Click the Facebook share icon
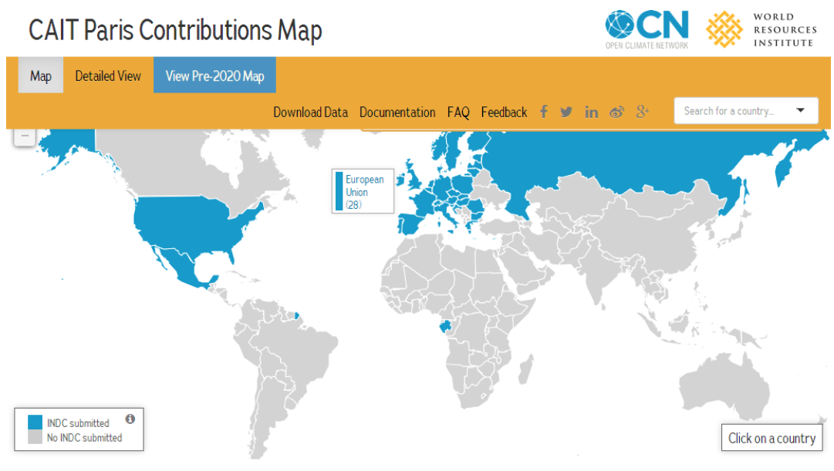Viewport: 834px width, 471px height. point(543,112)
